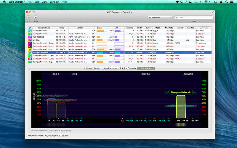Open the View menu
The image size is (237, 148).
point(44,2)
